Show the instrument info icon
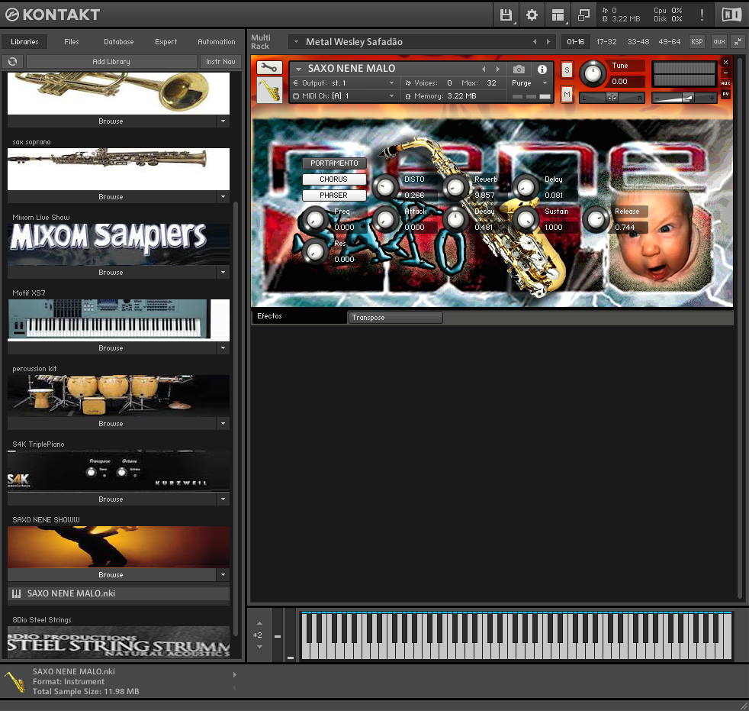749x711 pixels. click(542, 69)
